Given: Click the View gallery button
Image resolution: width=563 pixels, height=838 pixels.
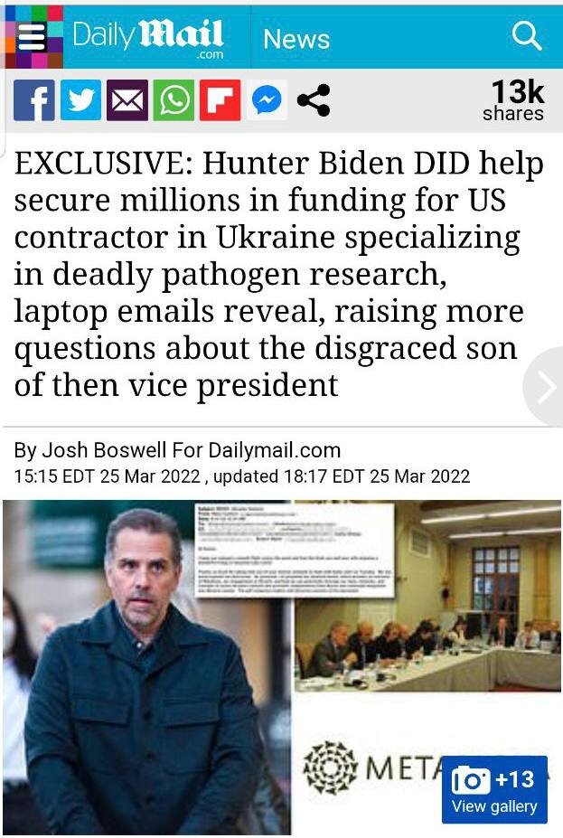Looking at the screenshot, I should pos(494,789).
